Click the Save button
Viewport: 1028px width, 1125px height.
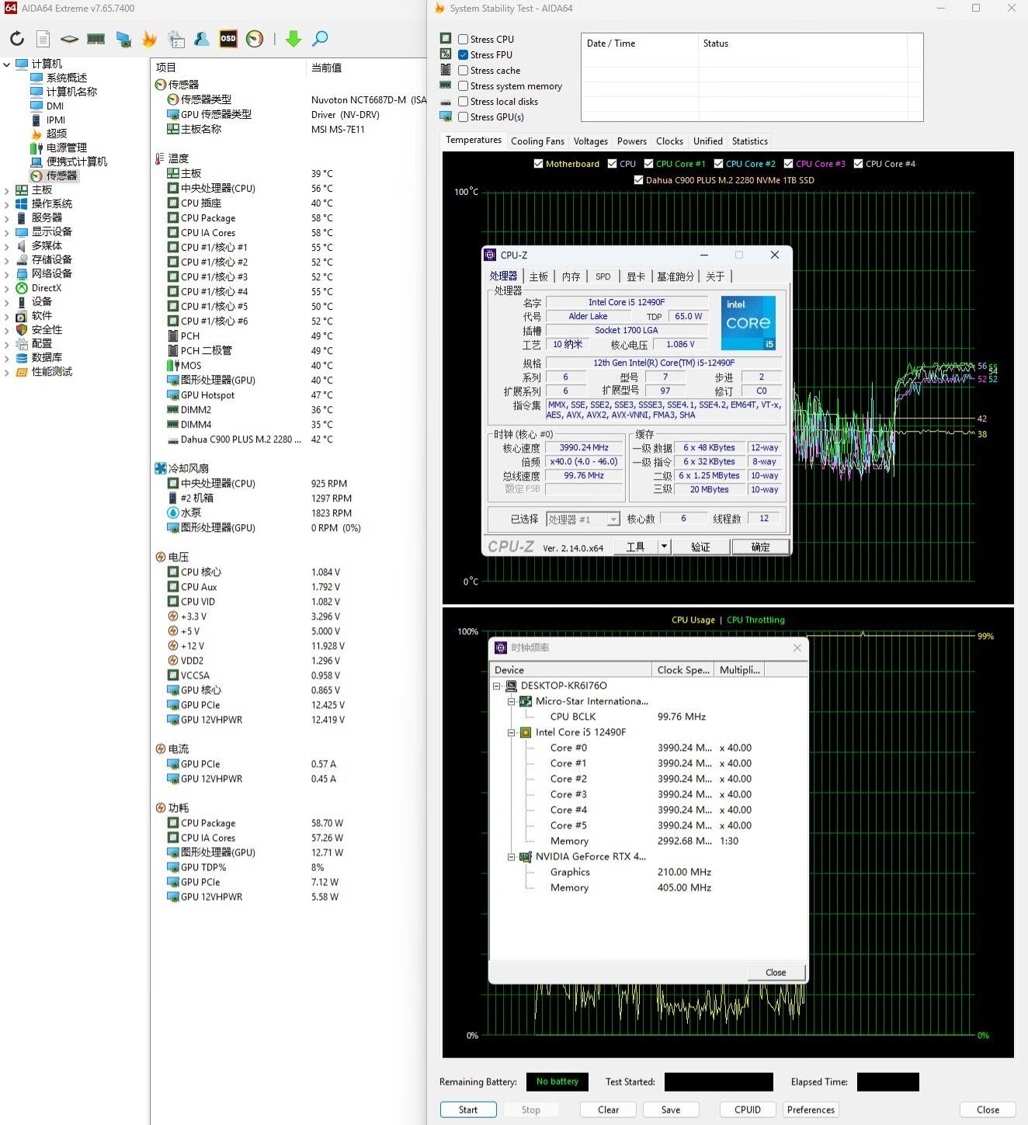tap(671, 1109)
